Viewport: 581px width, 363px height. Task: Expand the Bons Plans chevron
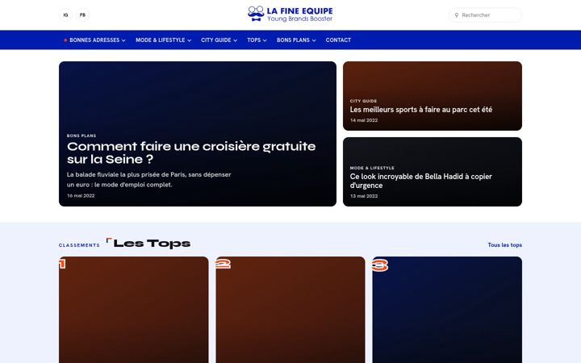click(x=314, y=40)
